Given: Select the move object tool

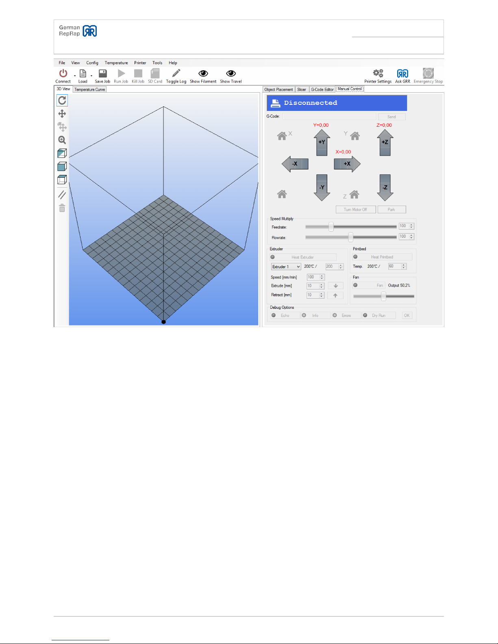Looking at the screenshot, I should tap(62, 127).
